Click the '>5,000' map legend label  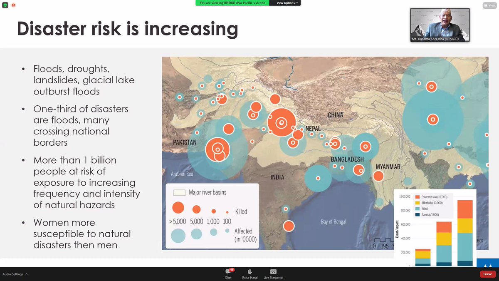(x=178, y=221)
